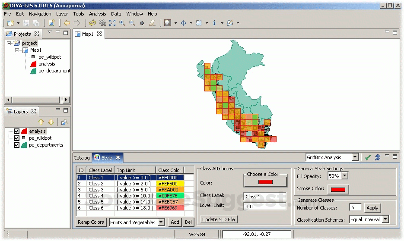Toggle the pe_departments layer checkbox
This screenshot has height=241, width=404.
point(17,145)
